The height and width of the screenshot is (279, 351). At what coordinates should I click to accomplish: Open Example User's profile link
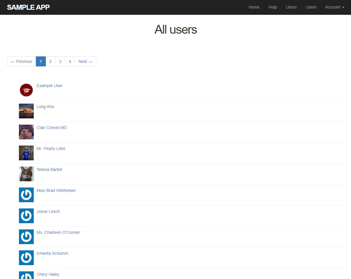pos(49,86)
